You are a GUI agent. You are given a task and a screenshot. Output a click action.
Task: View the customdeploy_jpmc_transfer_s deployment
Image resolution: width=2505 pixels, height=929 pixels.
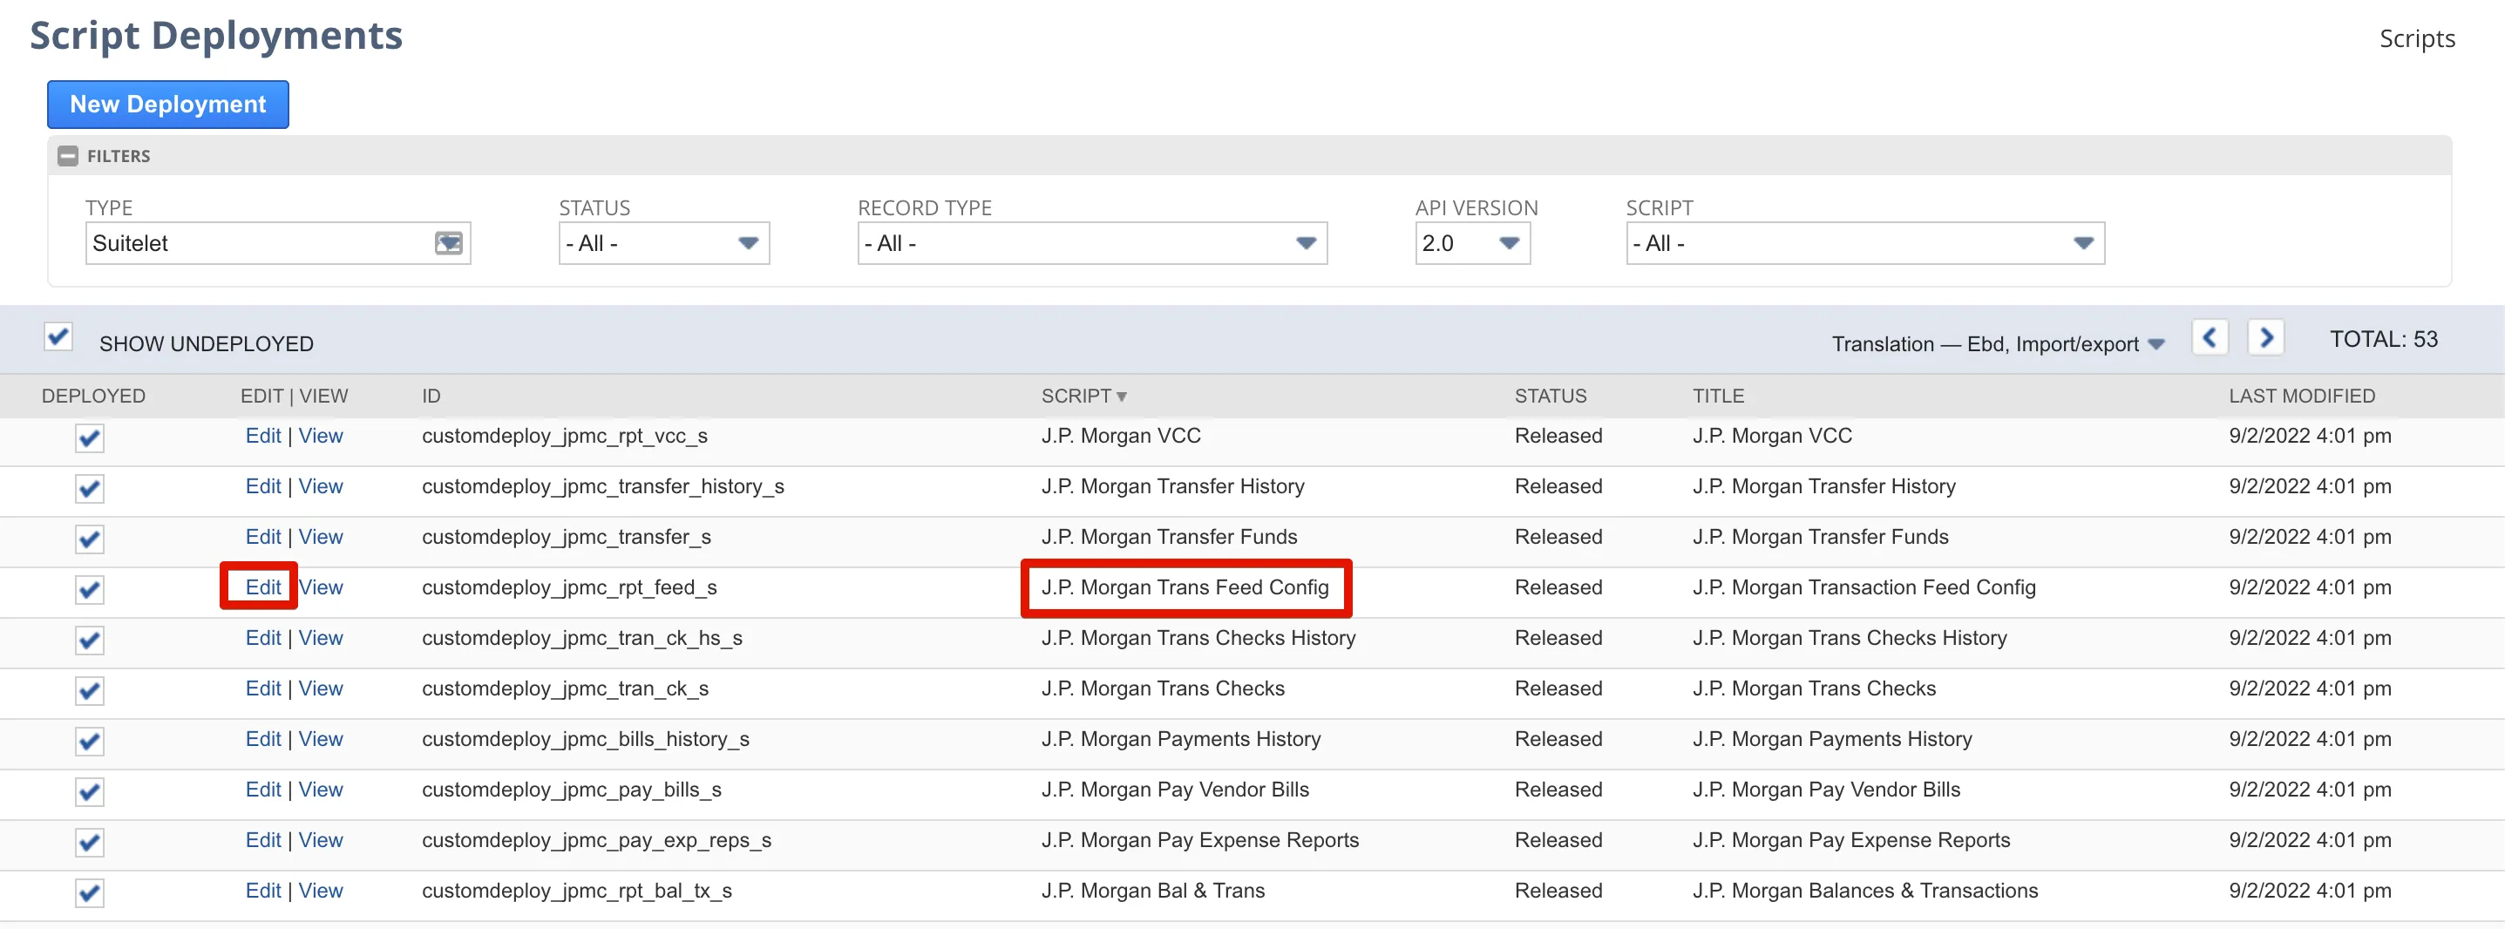coord(321,537)
